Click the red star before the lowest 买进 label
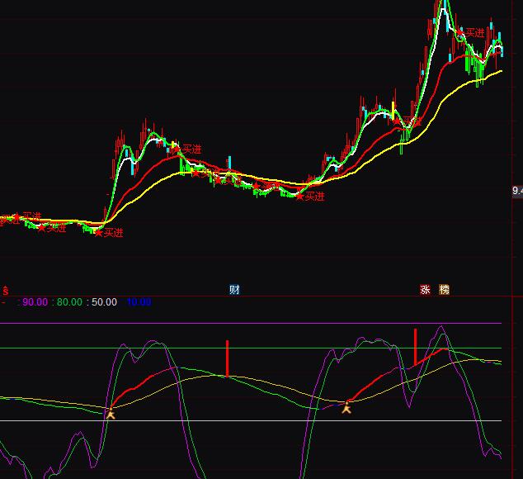 (98, 233)
